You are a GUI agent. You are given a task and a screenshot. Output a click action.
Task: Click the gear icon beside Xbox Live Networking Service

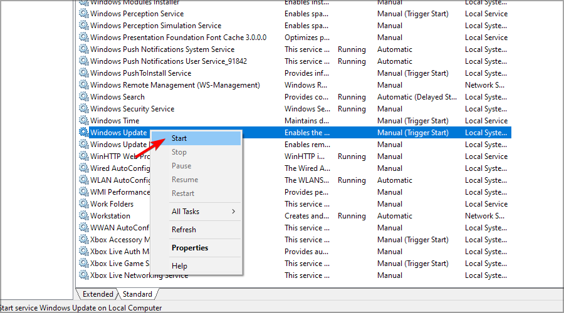(84, 275)
